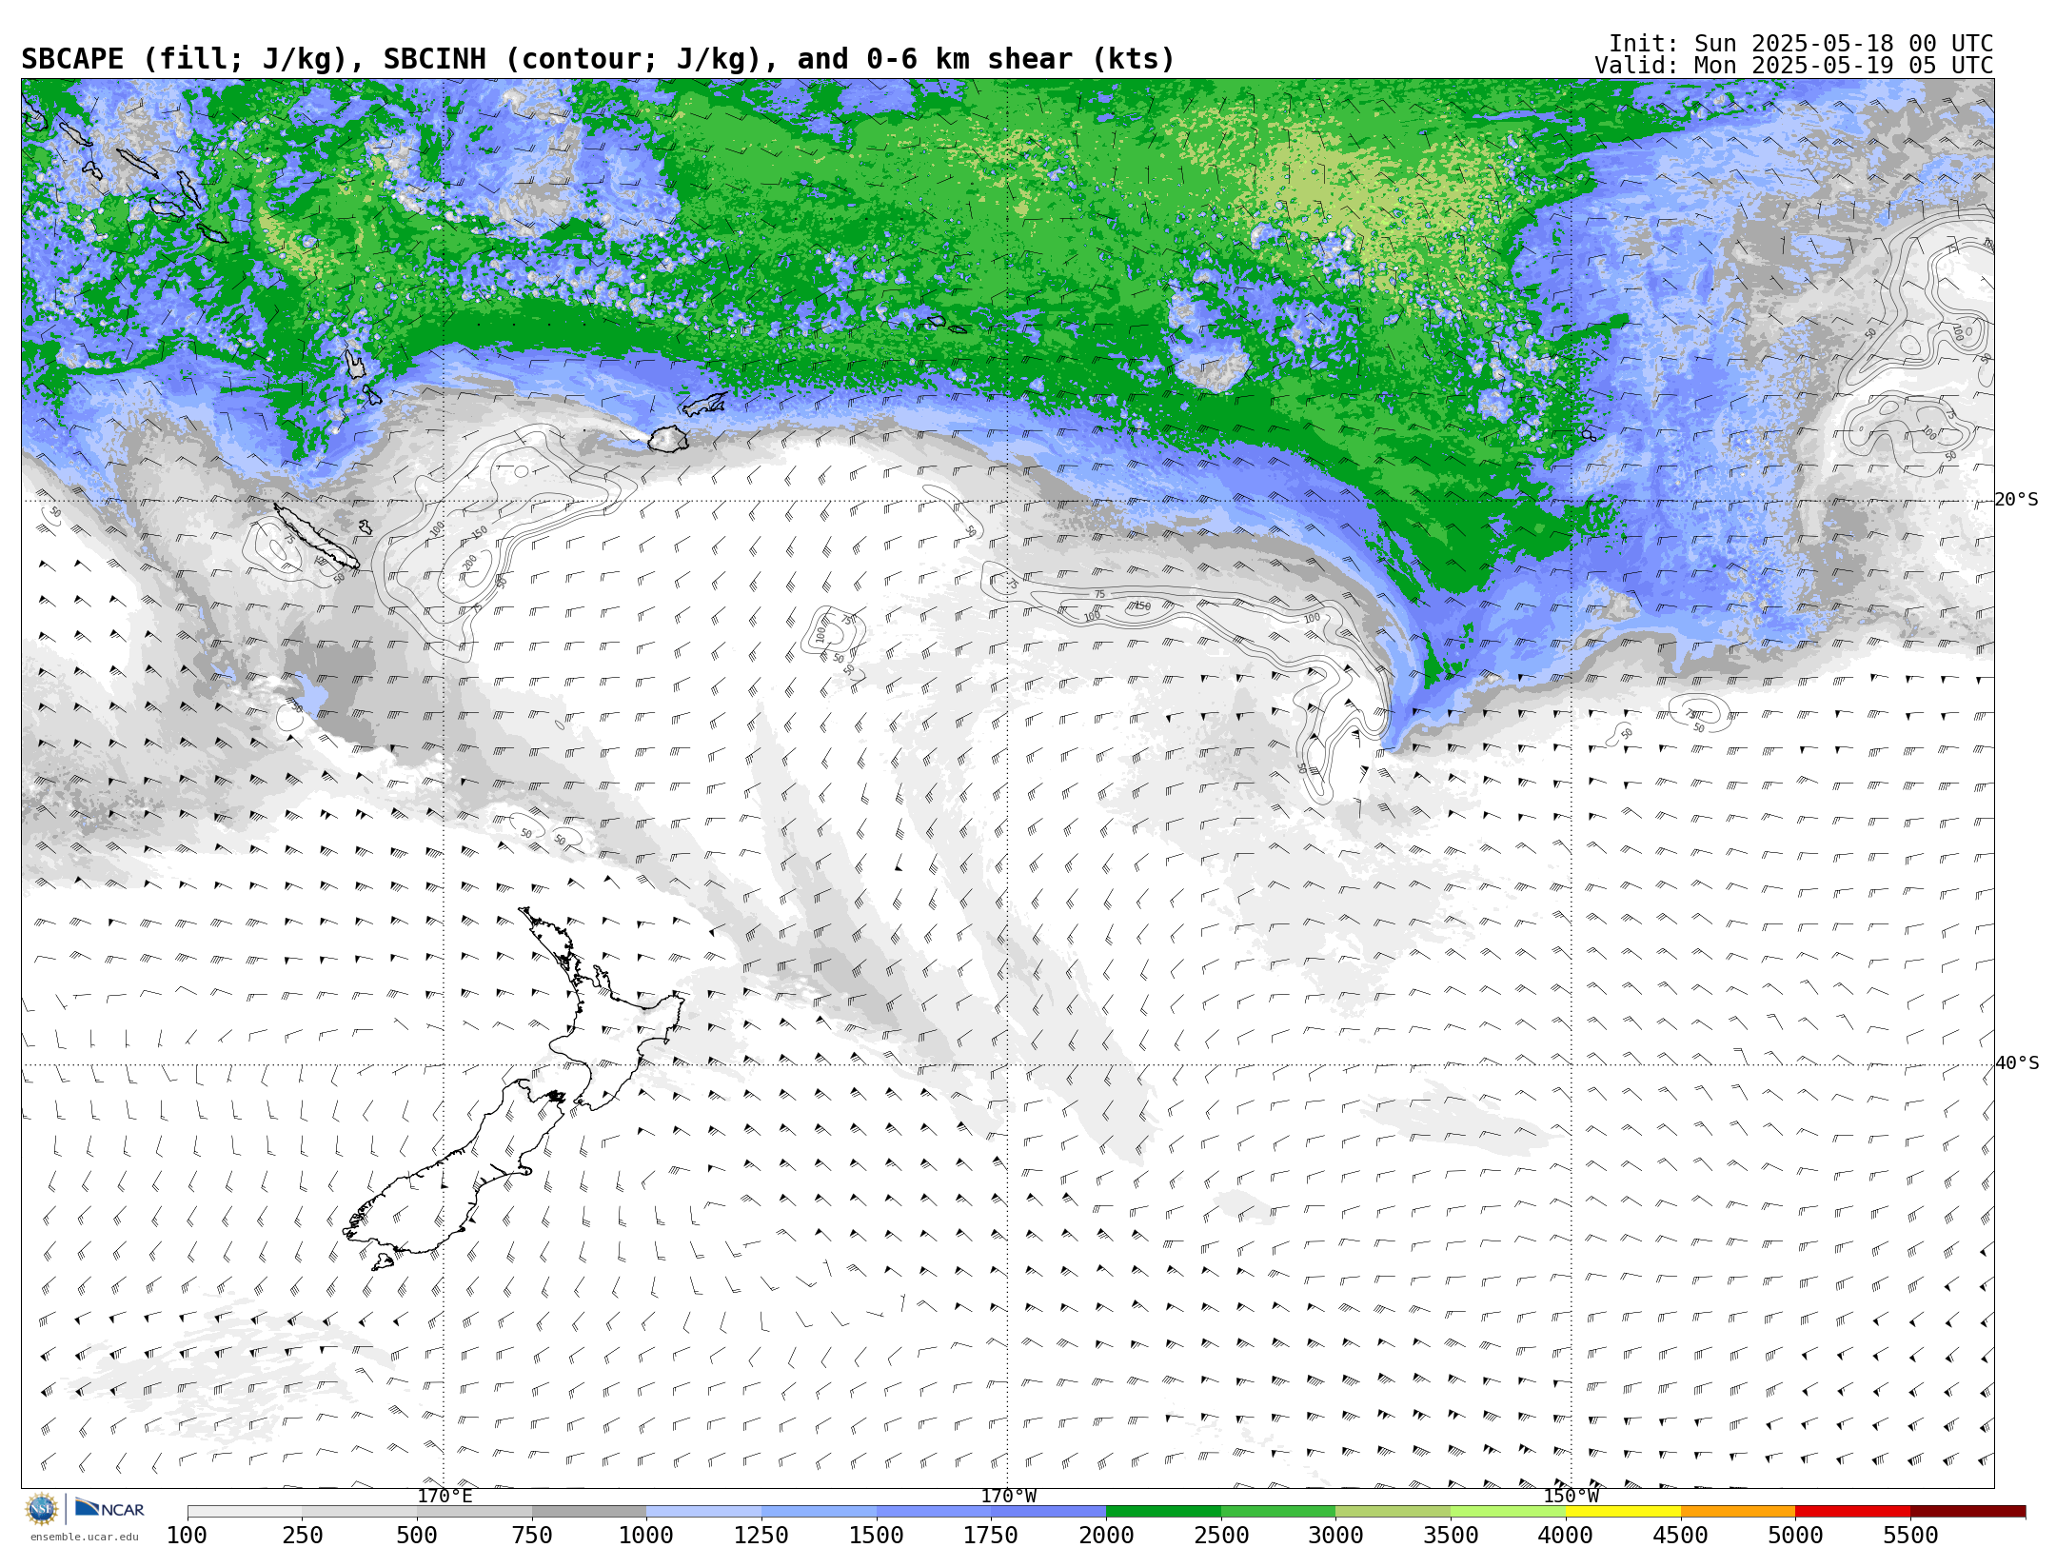The width and height of the screenshot is (2056, 1548).
Task: Select the light green 3500–4000 color swatch
Action: 1508,1511
